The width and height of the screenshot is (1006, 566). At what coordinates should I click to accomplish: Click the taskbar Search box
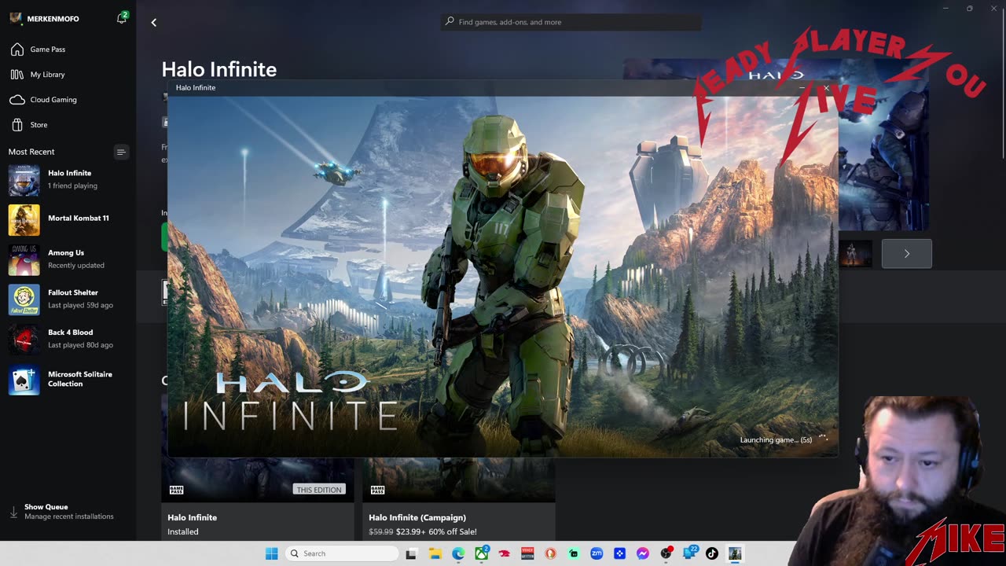tap(341, 553)
